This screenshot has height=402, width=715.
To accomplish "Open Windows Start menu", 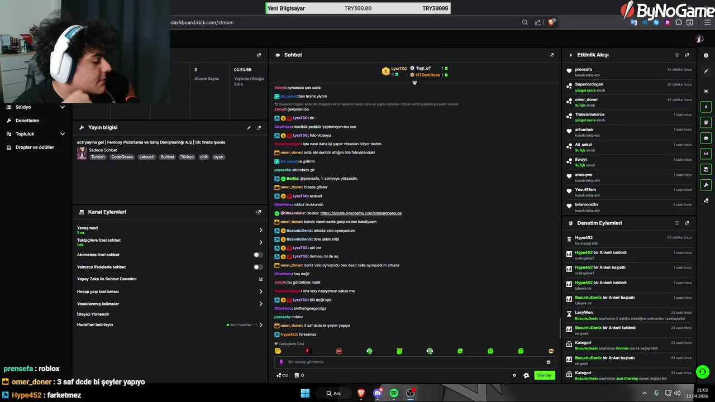I will 305,393.
